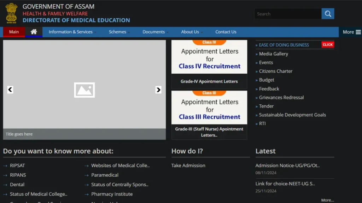Screen dimensions: 362x203
Task: Go to the Home icon in navbar
Action: pyautogui.click(x=34, y=32)
